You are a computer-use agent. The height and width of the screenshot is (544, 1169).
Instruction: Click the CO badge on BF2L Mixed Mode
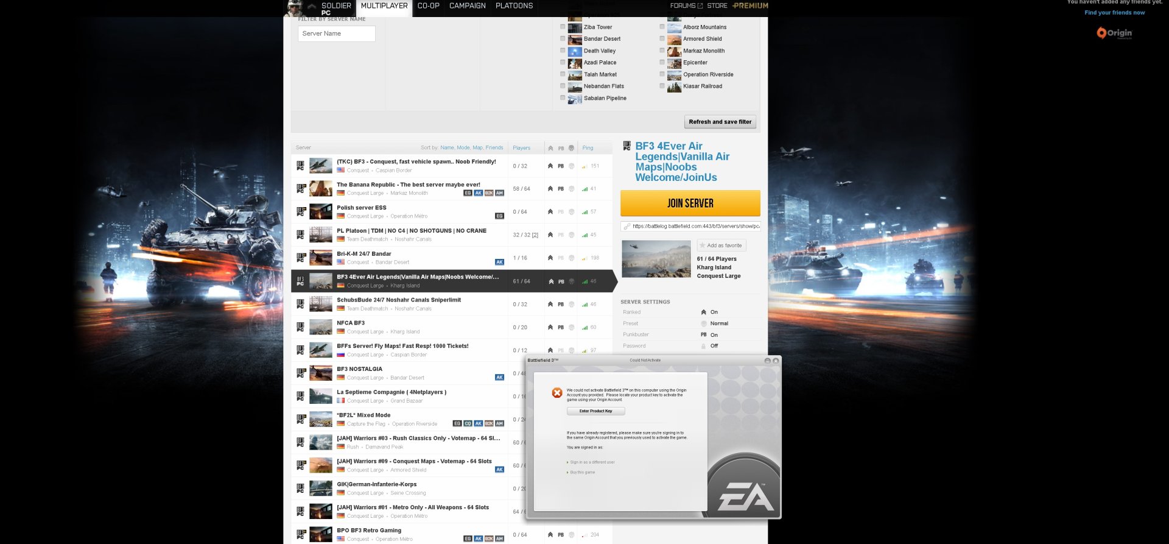pos(468,424)
